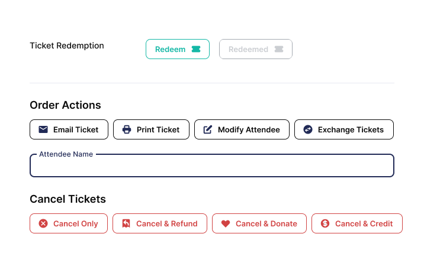Click the red X circle icon on Cancel Only
The height and width of the screenshot is (263, 424).
tap(43, 223)
